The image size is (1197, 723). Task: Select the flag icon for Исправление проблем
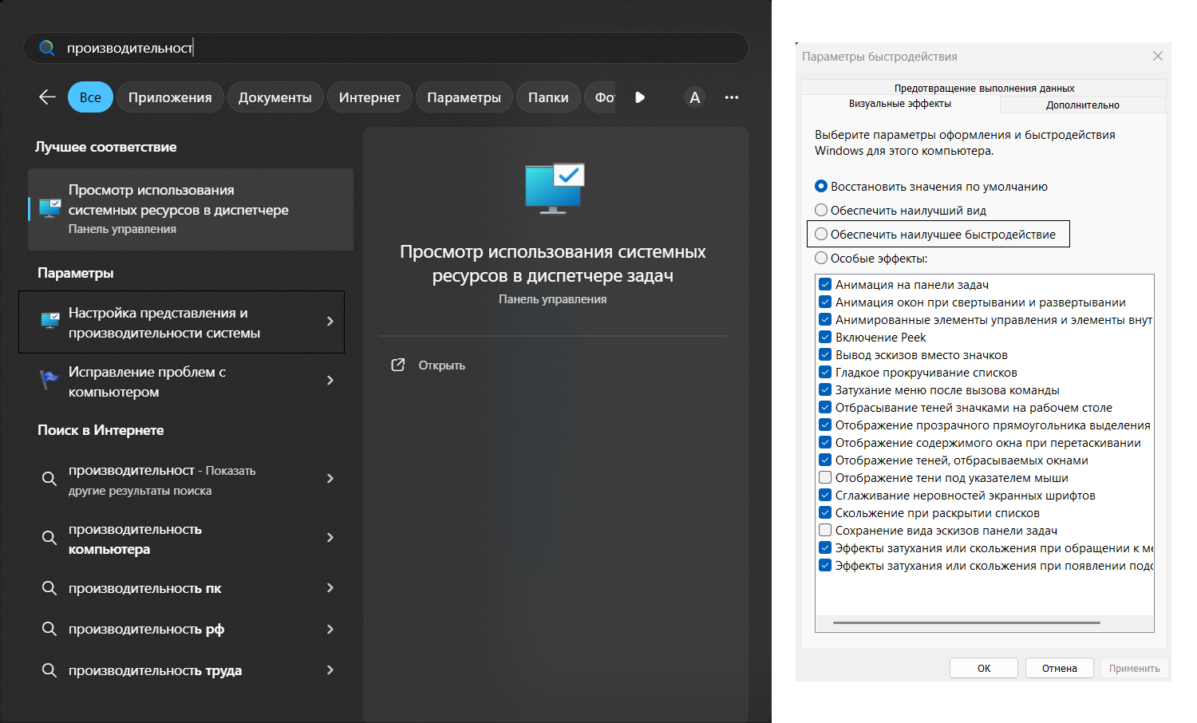click(x=49, y=381)
